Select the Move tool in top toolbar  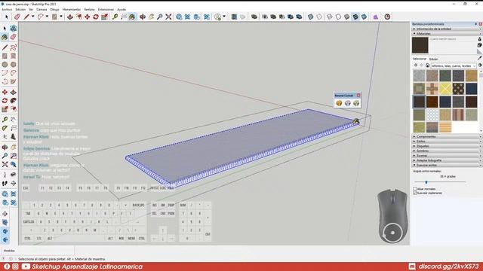tap(88, 17)
